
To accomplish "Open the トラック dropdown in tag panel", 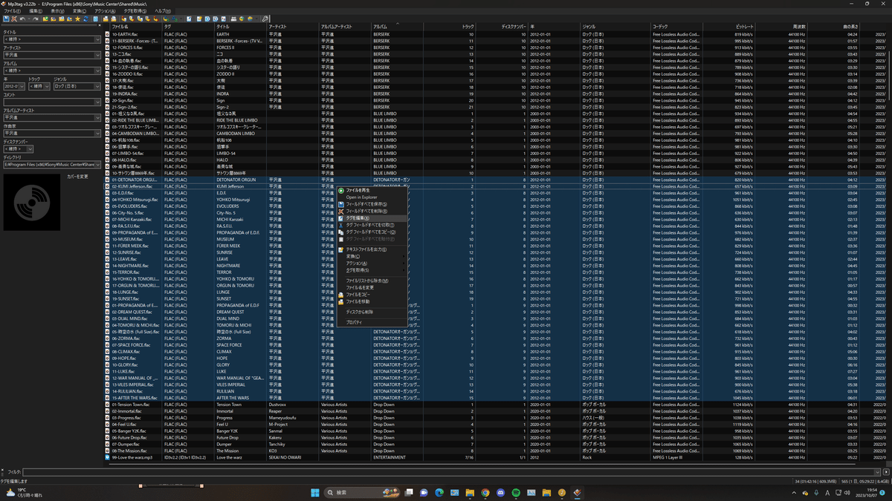I will (x=48, y=87).
